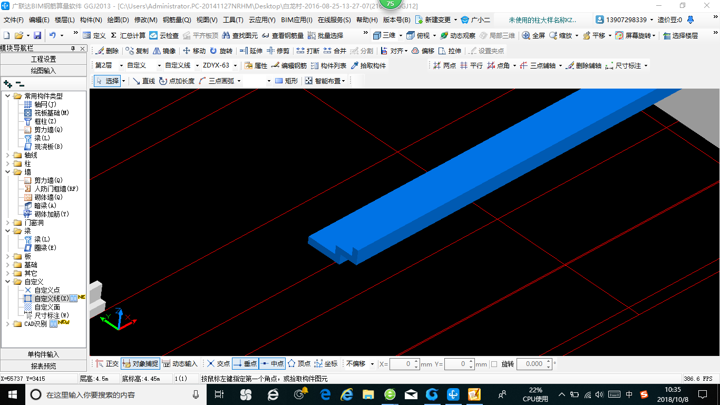Open the BIM应用(I) menu
This screenshot has width=720, height=405.
click(297, 20)
